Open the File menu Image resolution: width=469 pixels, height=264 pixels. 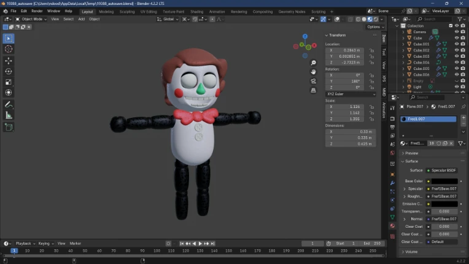14,11
